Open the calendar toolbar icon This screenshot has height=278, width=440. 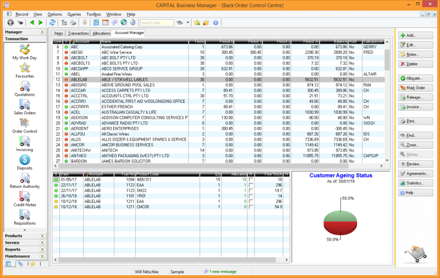[x=105, y=23]
